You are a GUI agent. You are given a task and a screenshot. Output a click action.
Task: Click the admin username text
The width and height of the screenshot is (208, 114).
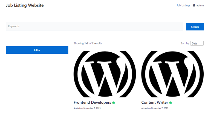tap(200, 5)
